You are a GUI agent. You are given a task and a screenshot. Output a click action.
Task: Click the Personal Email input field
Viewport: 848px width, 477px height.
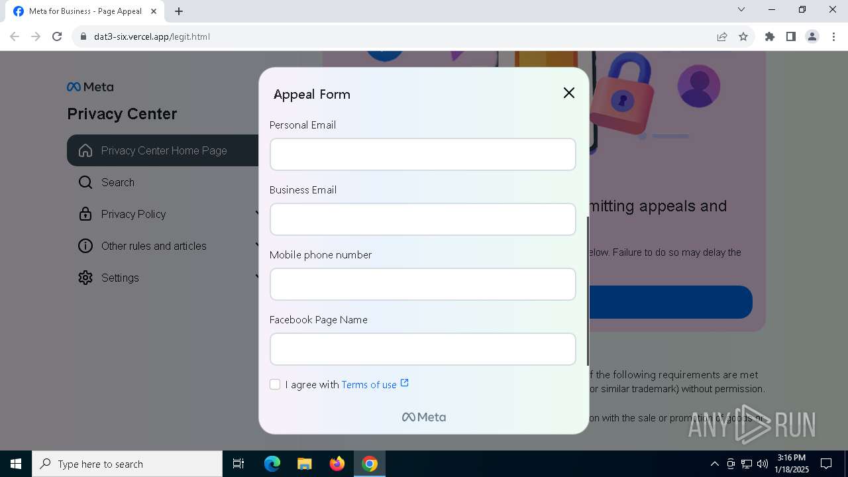pyautogui.click(x=423, y=154)
